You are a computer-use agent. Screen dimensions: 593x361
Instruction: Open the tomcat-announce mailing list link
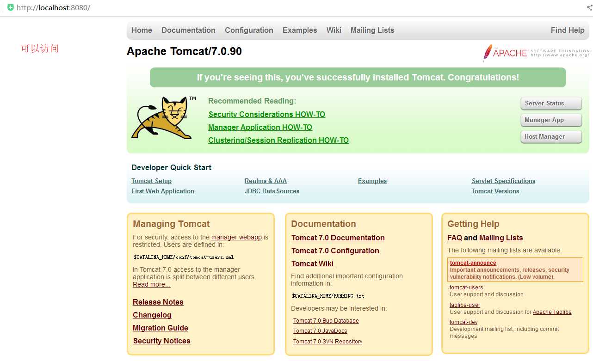tap(473, 263)
